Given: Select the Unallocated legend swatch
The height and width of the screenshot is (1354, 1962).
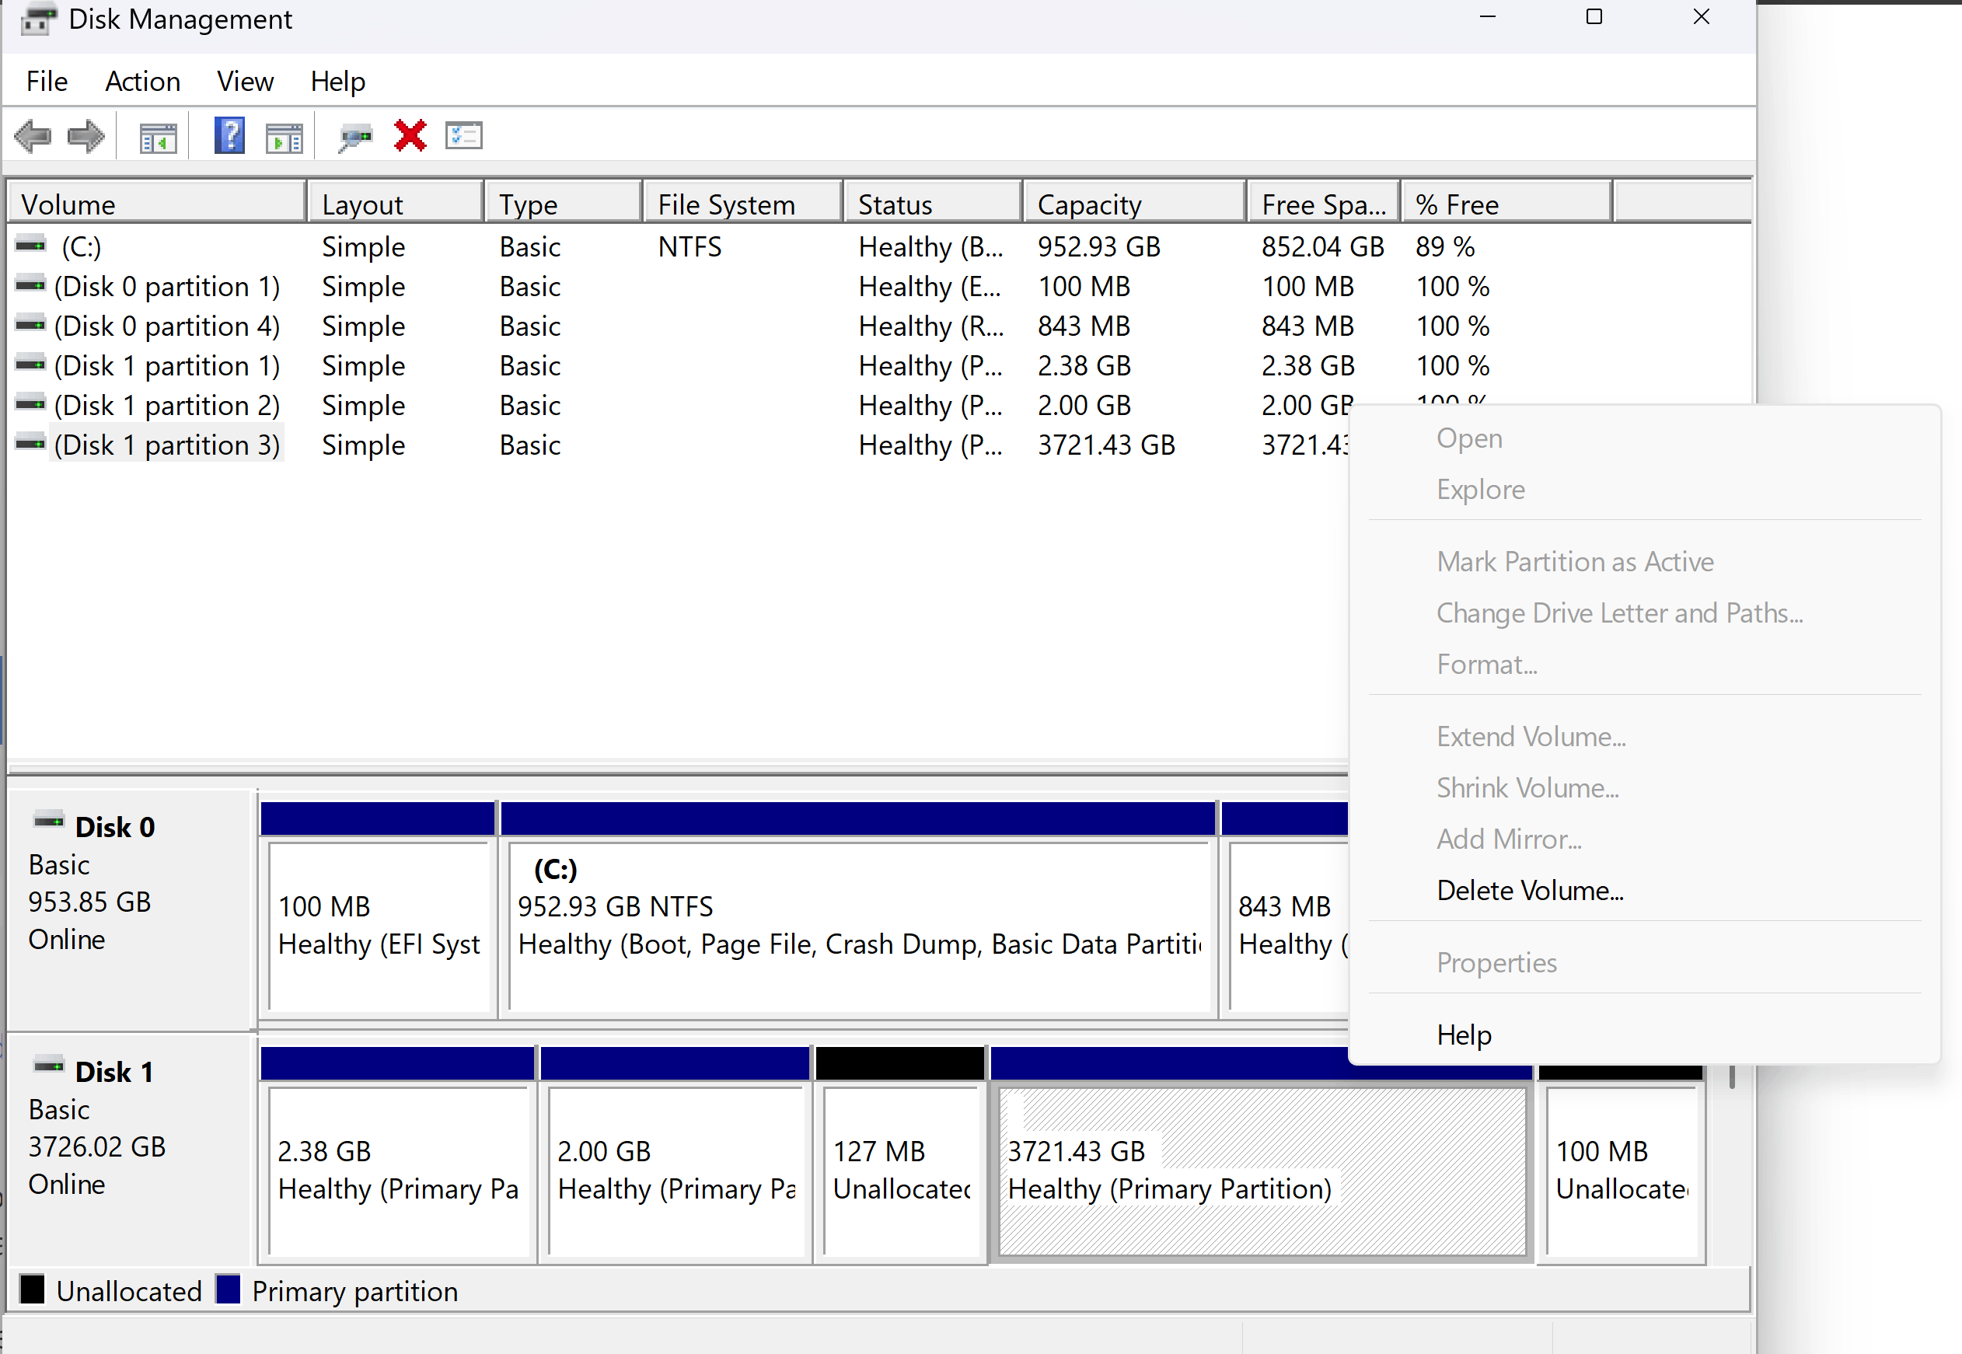Looking at the screenshot, I should [33, 1290].
